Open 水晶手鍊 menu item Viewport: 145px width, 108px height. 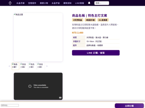[20, 3]
